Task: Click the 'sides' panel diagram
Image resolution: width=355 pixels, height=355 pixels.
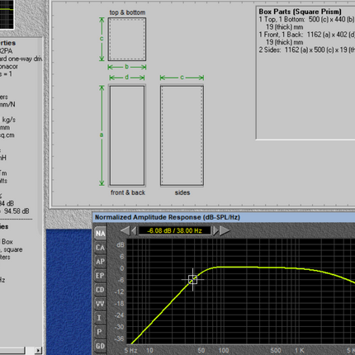Action: (x=182, y=135)
